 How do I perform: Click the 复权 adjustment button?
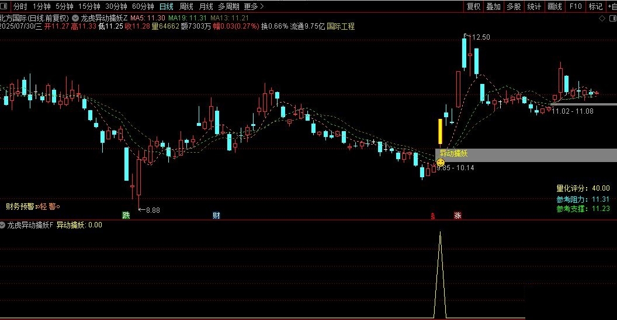(x=473, y=6)
